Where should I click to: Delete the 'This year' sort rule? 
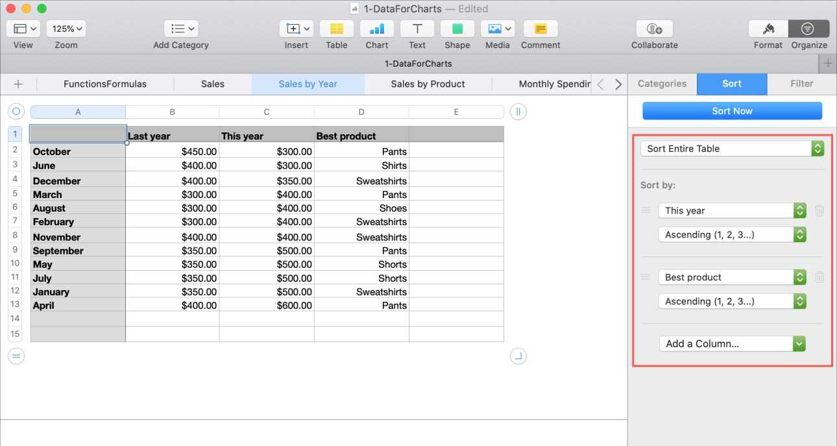click(819, 210)
